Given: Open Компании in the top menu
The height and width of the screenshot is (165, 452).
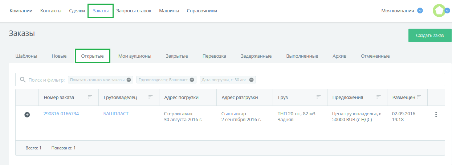Looking at the screenshot, I should tap(21, 11).
